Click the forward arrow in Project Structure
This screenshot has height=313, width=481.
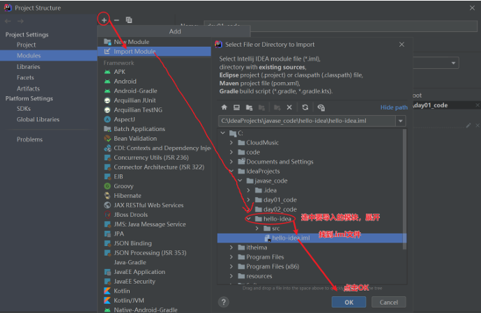pos(20,21)
